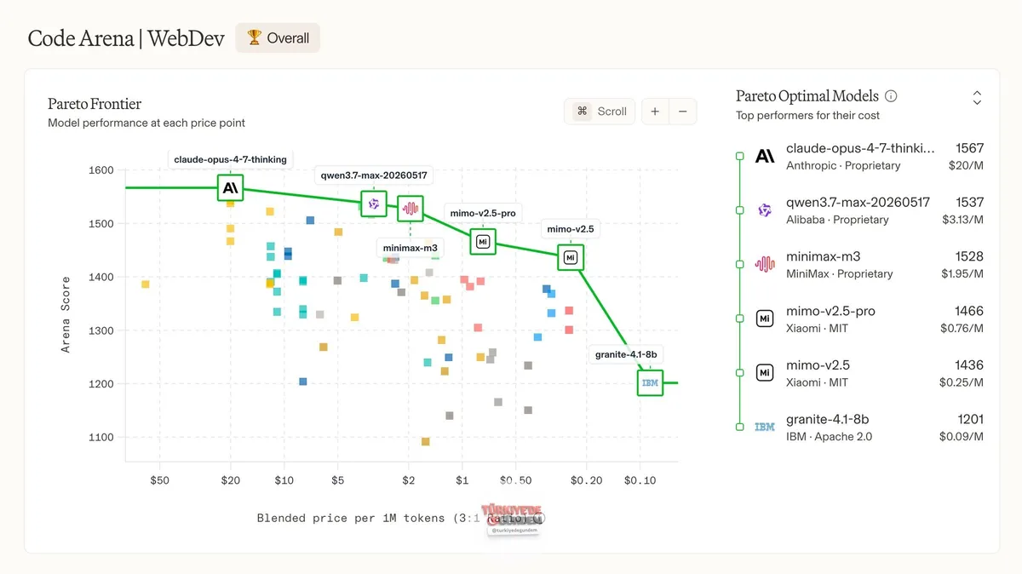Click the Anthropic logo marker on chart
This screenshot has height=574, width=1022.
230,188
